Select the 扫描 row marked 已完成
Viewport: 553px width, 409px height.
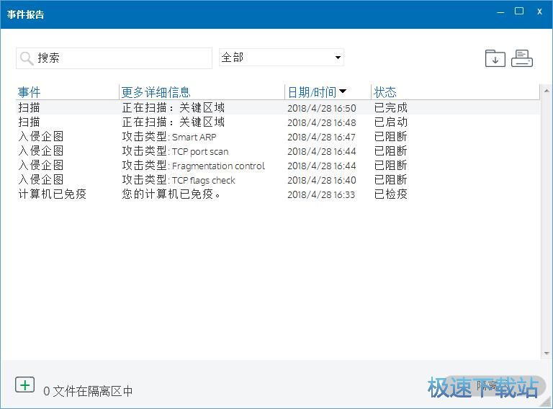(216, 108)
